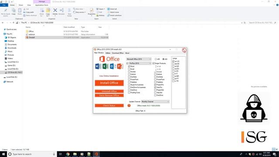The width and height of the screenshot is (279, 157).
Task: Click the Uninstall Office button
Action: pos(109,91)
